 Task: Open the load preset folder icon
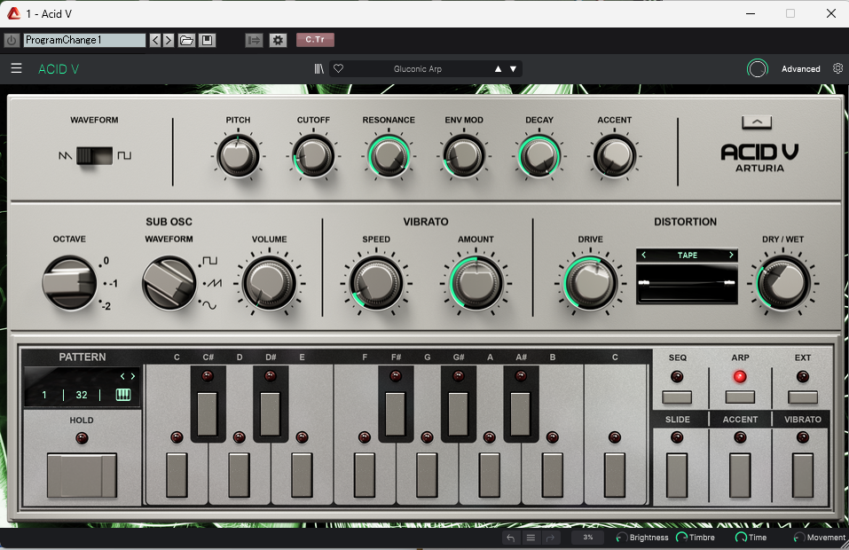[x=186, y=40]
